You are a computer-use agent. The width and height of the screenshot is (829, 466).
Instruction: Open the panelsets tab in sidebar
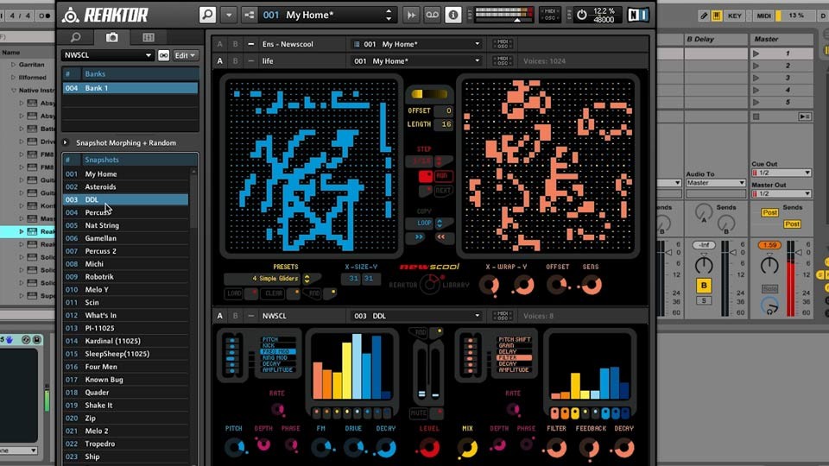tap(149, 37)
